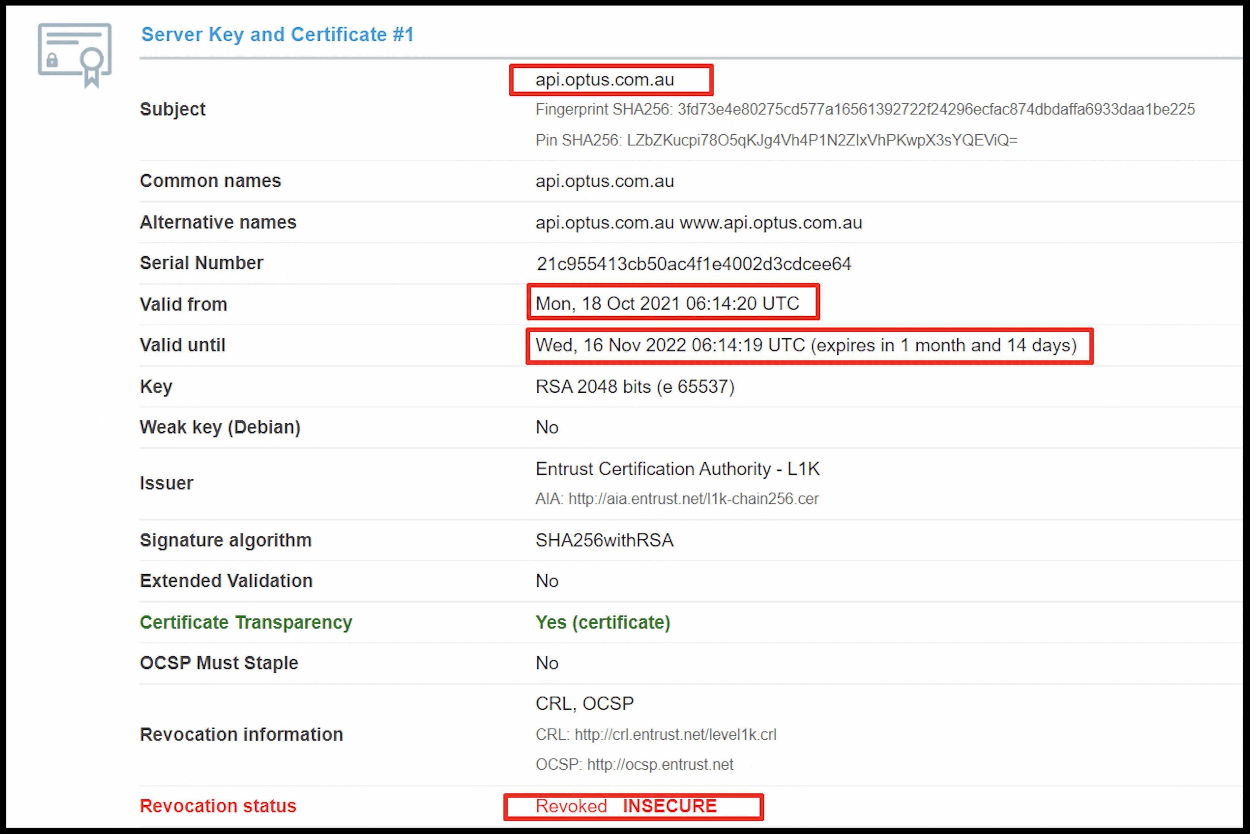Screen dimensions: 1250x834
Task: Select the Fingerprint SHA256 hash line
Action: point(865,110)
